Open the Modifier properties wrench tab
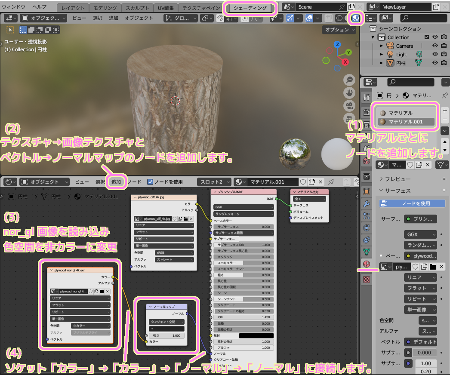The image size is (450, 375). [367, 203]
